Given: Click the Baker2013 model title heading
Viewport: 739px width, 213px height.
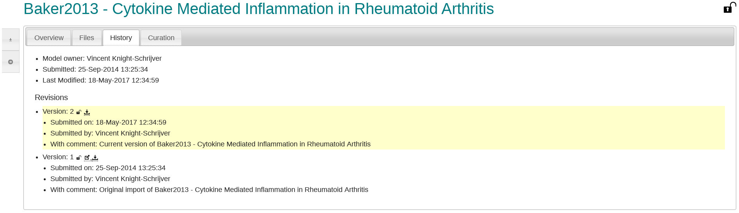Looking at the screenshot, I should pos(259,9).
